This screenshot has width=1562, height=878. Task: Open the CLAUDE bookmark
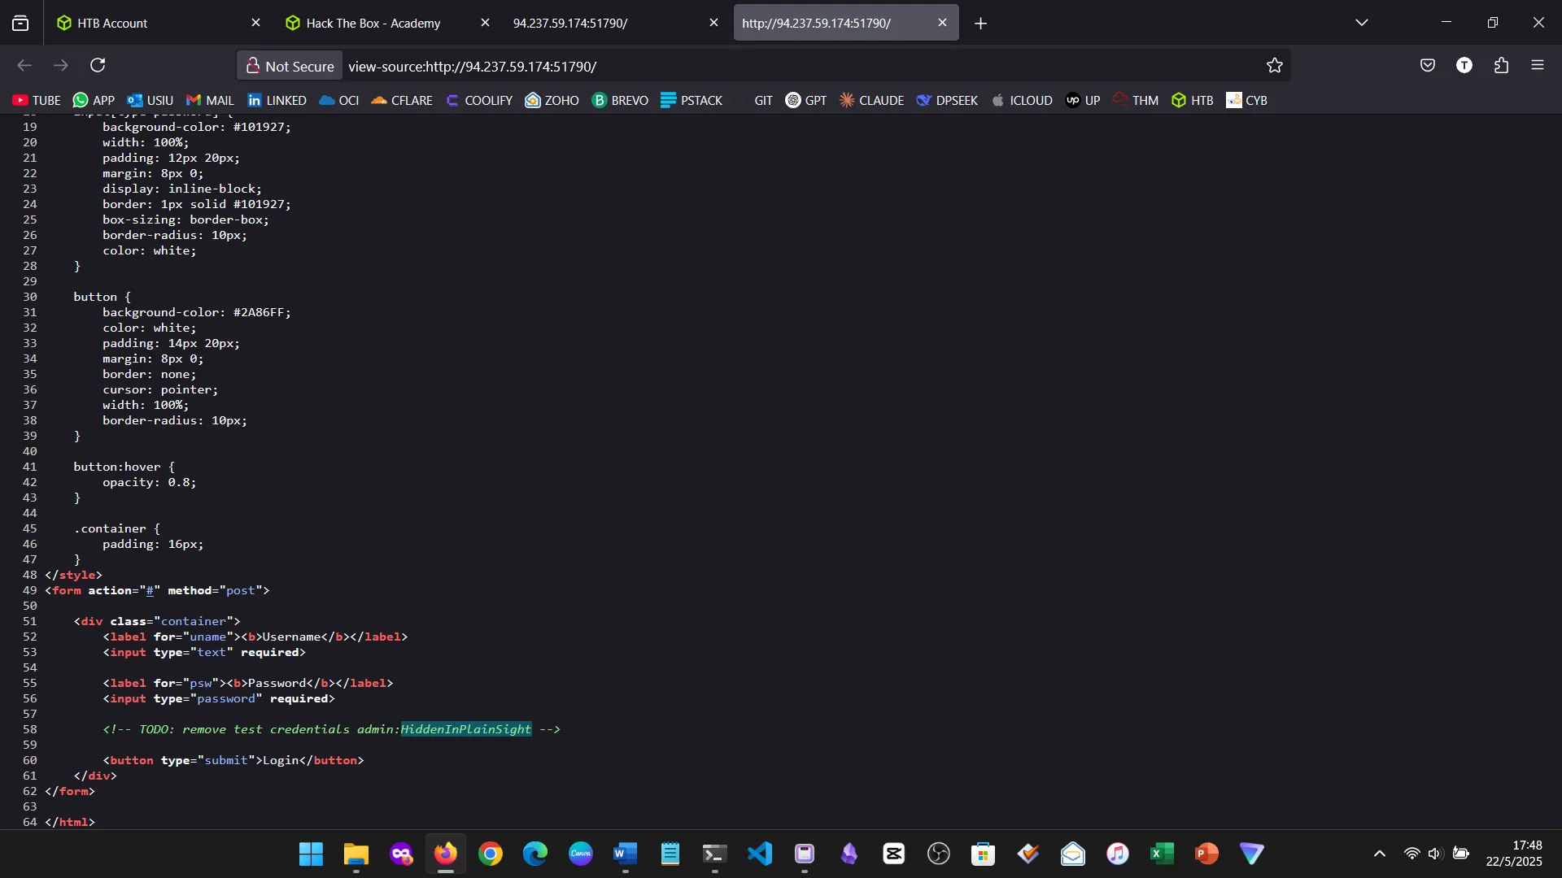point(871,100)
